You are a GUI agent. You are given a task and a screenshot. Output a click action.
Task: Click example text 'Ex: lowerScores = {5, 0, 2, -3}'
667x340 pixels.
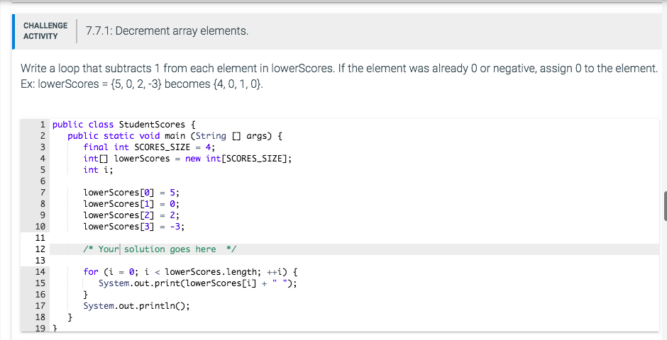pos(91,84)
